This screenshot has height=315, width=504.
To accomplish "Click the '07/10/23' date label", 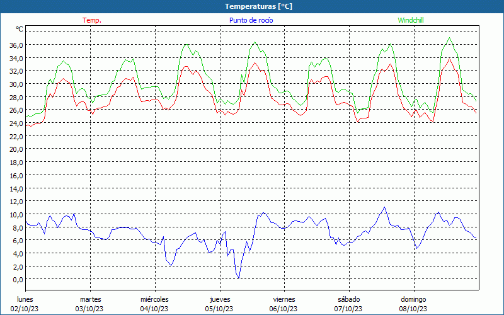I will pos(348,309).
